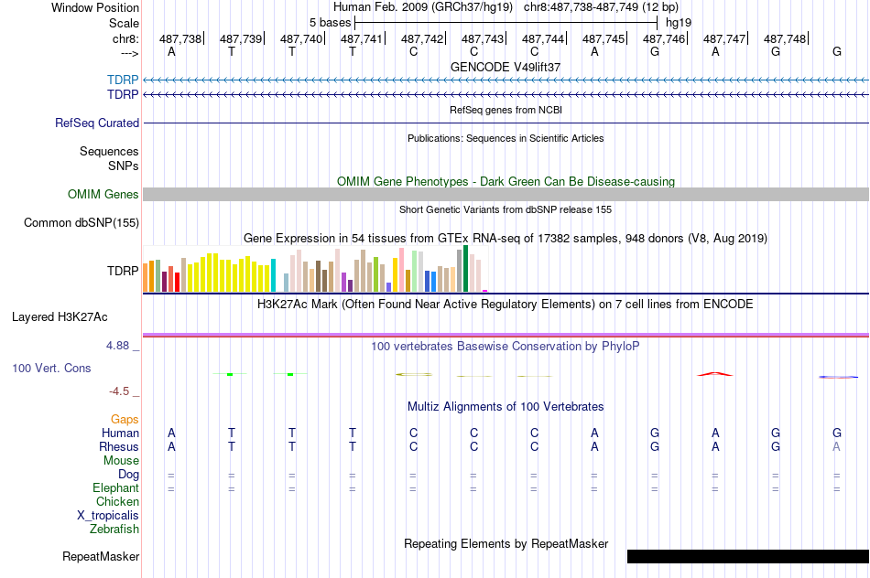
Task: Select the Elephant species label
Action: pyautogui.click(x=115, y=487)
